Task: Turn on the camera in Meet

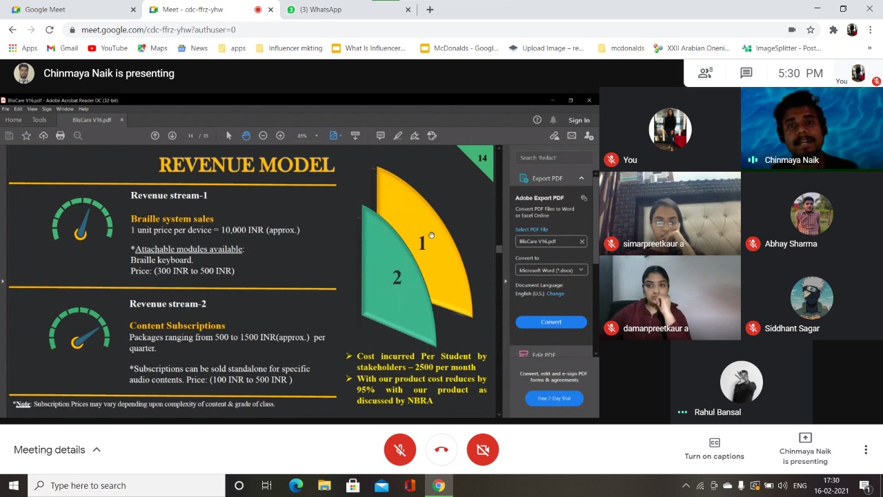Action: click(x=483, y=450)
